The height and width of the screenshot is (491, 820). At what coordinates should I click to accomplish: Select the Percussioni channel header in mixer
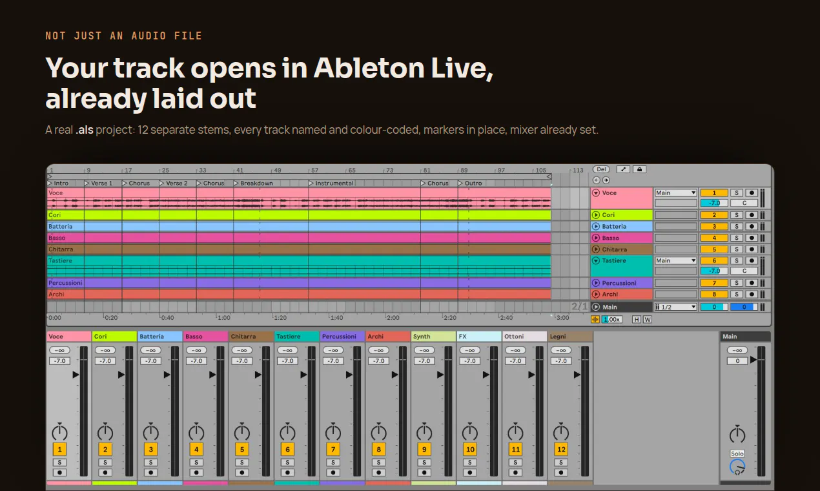(x=342, y=337)
